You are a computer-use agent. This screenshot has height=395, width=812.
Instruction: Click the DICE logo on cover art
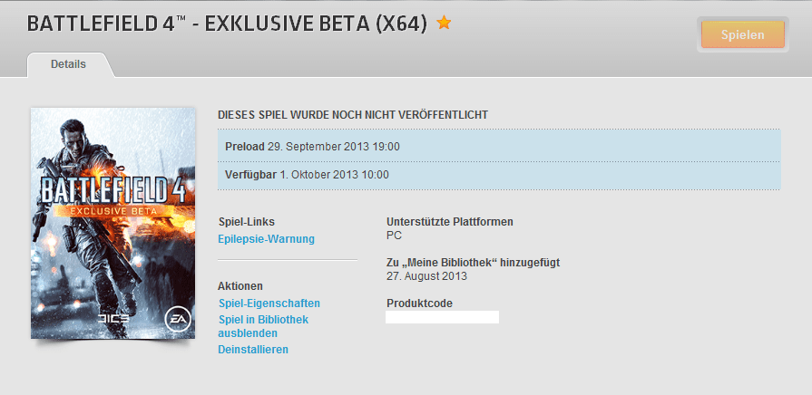[x=112, y=320]
